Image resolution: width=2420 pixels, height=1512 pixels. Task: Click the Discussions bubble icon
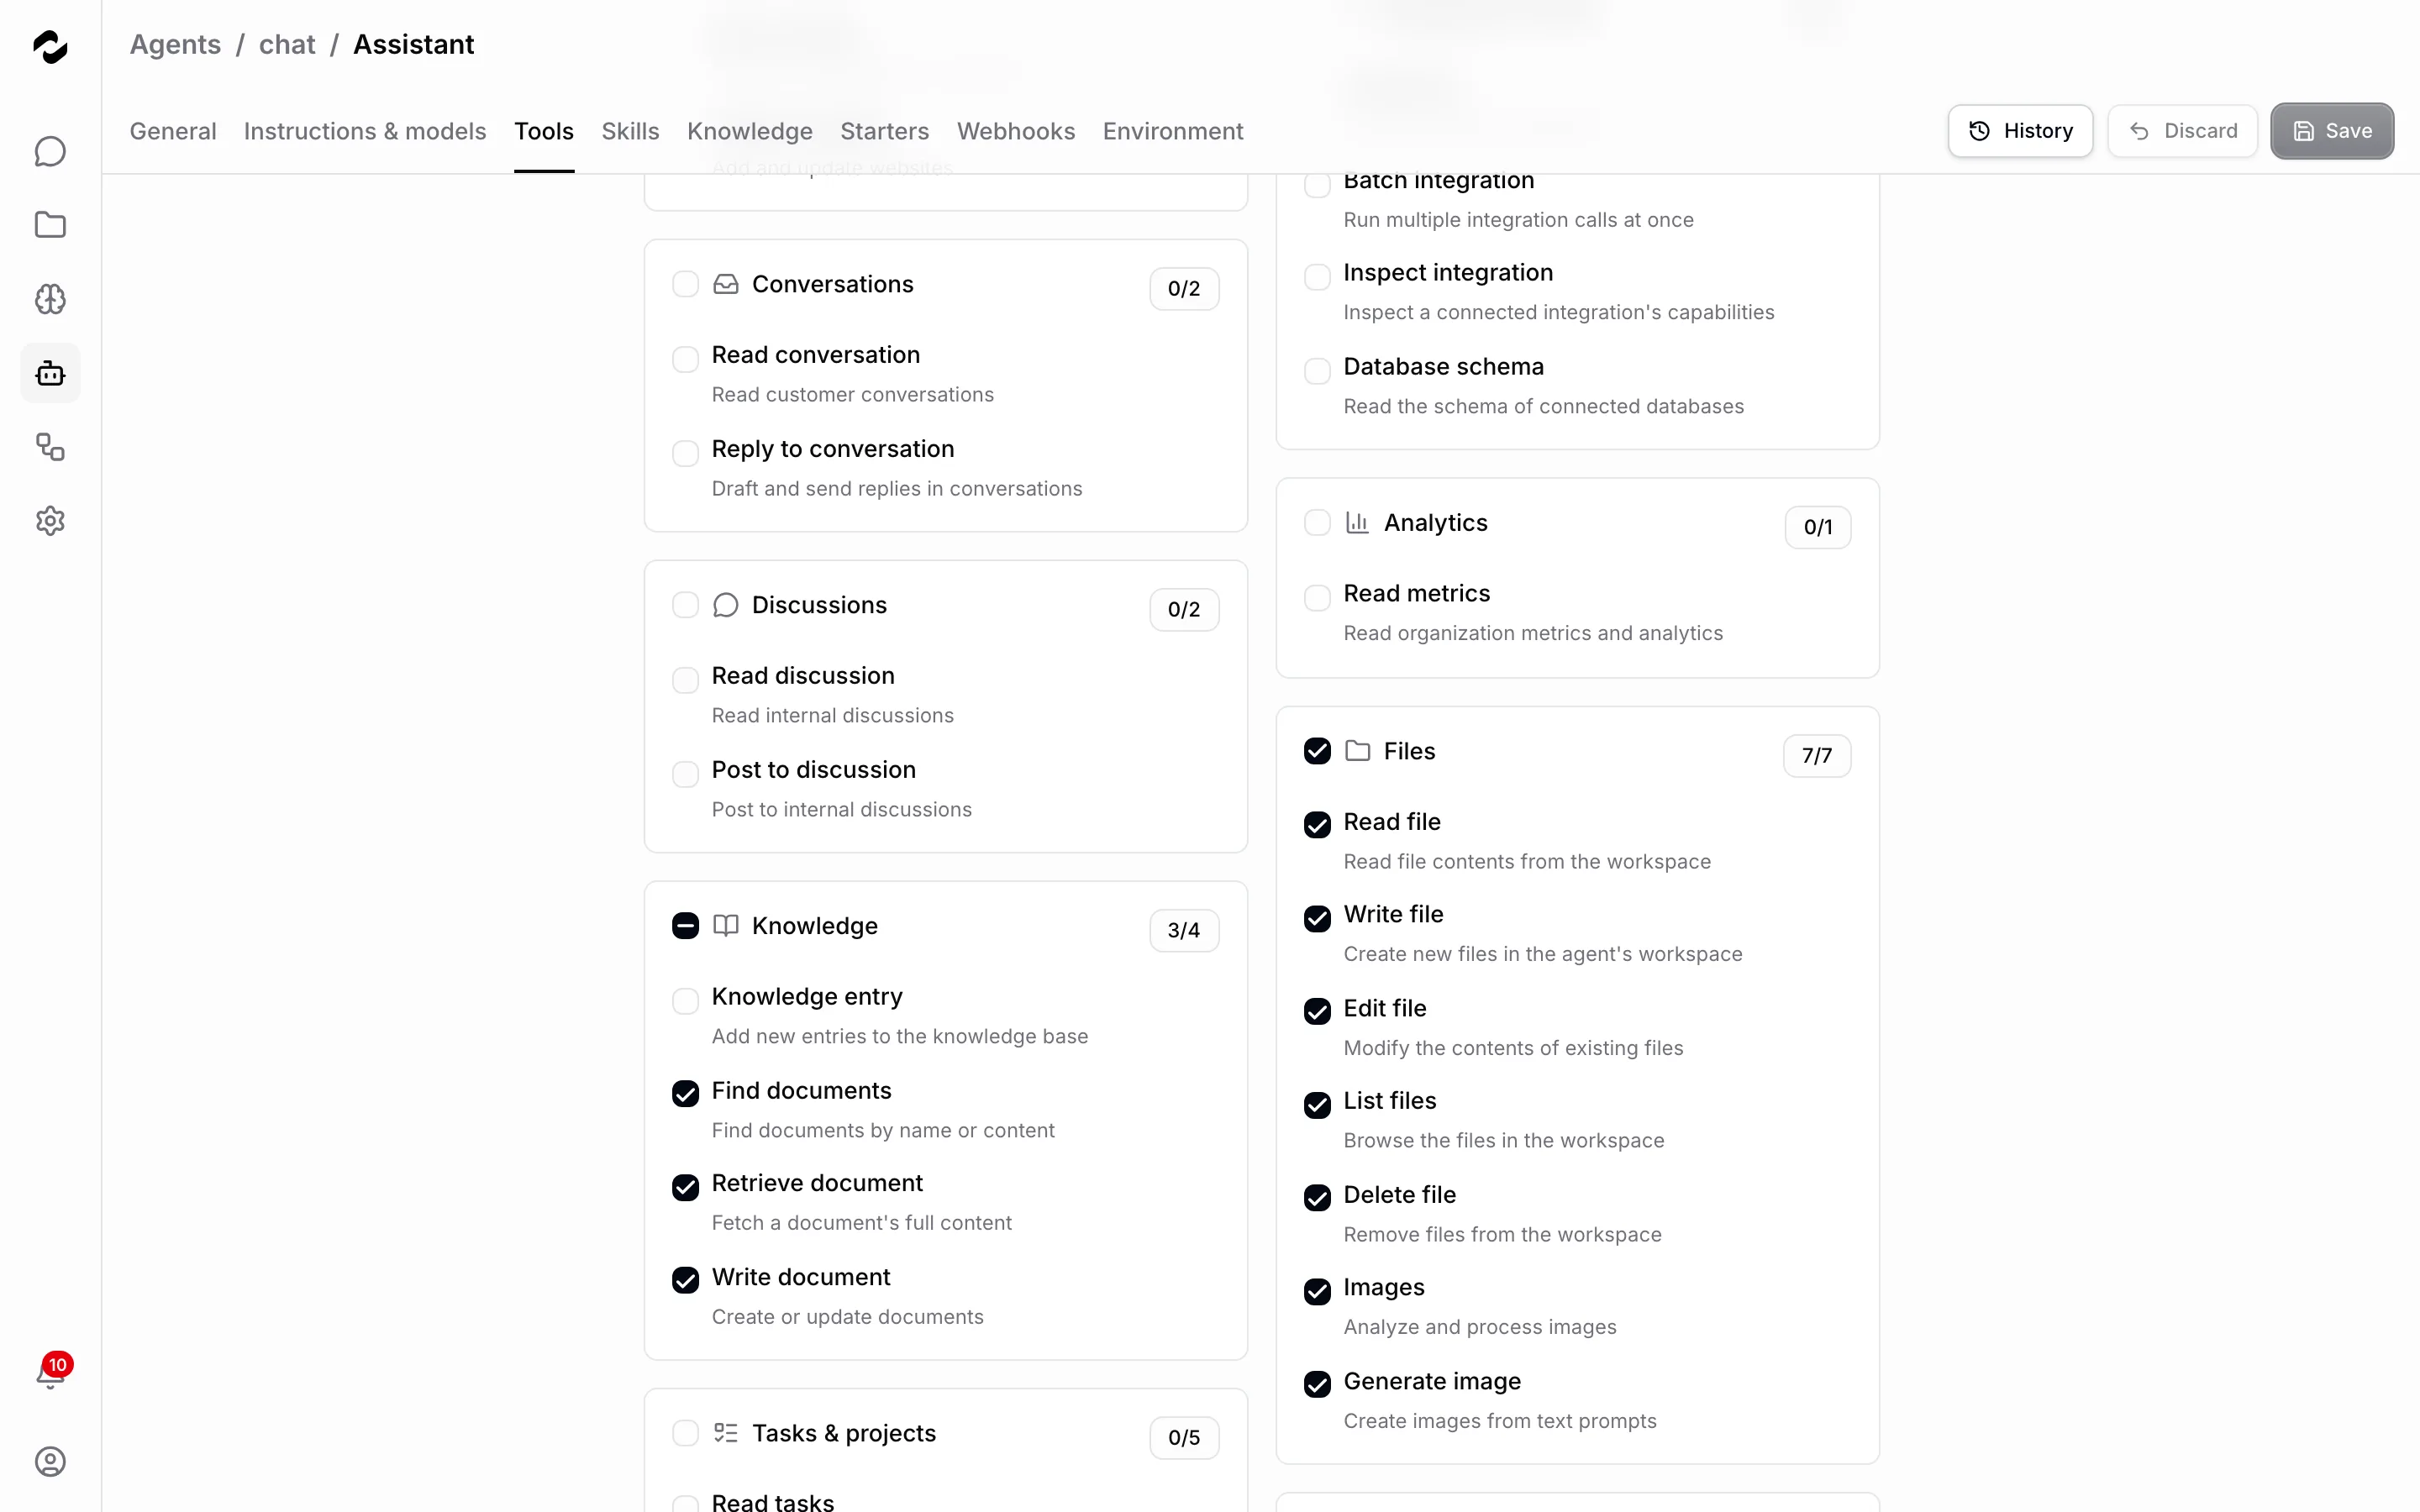click(726, 606)
